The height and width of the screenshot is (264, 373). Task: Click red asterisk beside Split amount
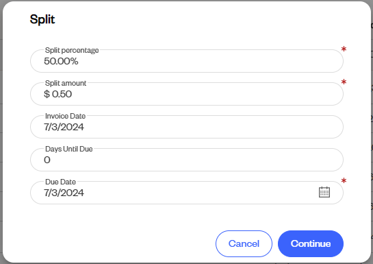(344, 82)
